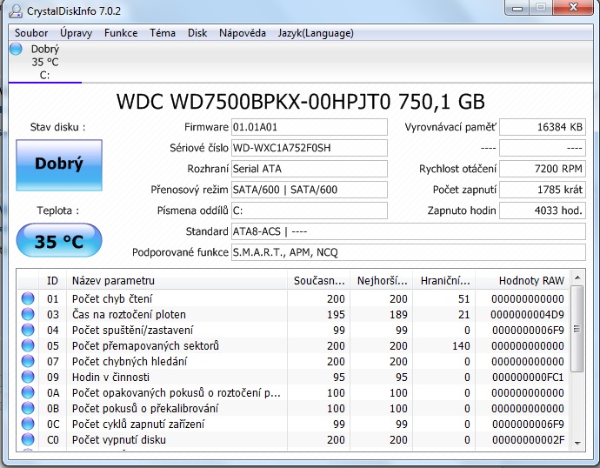Close the CrystalDiskInfo window
This screenshot has width=600, height=468.
click(x=573, y=8)
